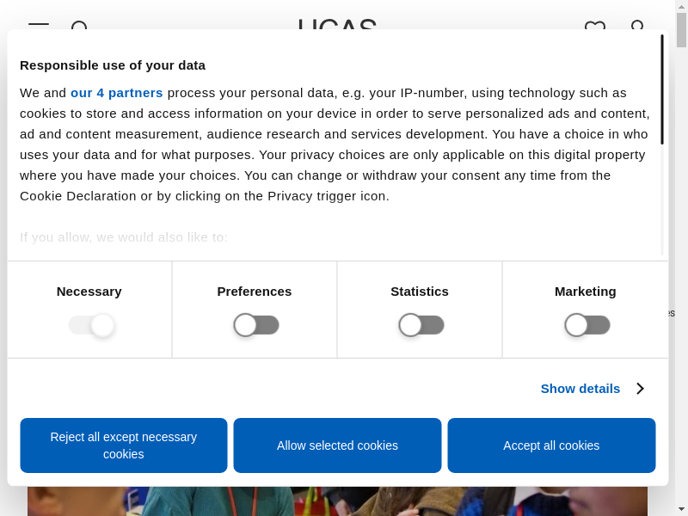This screenshot has width=688, height=516.
Task: Open the favourites heart icon
Action: (x=595, y=26)
